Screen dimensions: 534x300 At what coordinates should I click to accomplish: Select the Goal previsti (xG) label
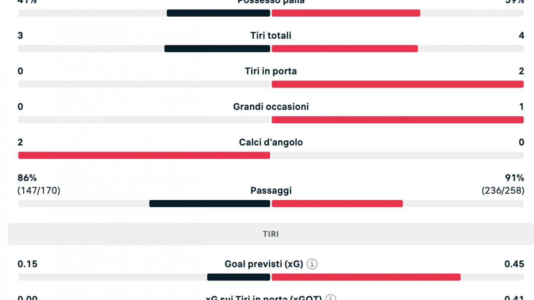point(264,264)
